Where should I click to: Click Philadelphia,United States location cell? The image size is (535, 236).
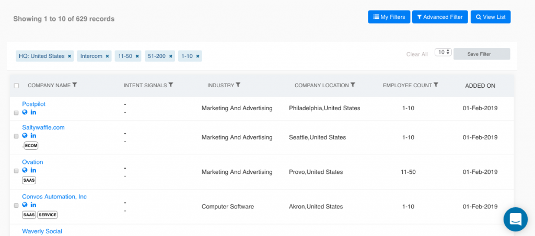tap(324, 108)
